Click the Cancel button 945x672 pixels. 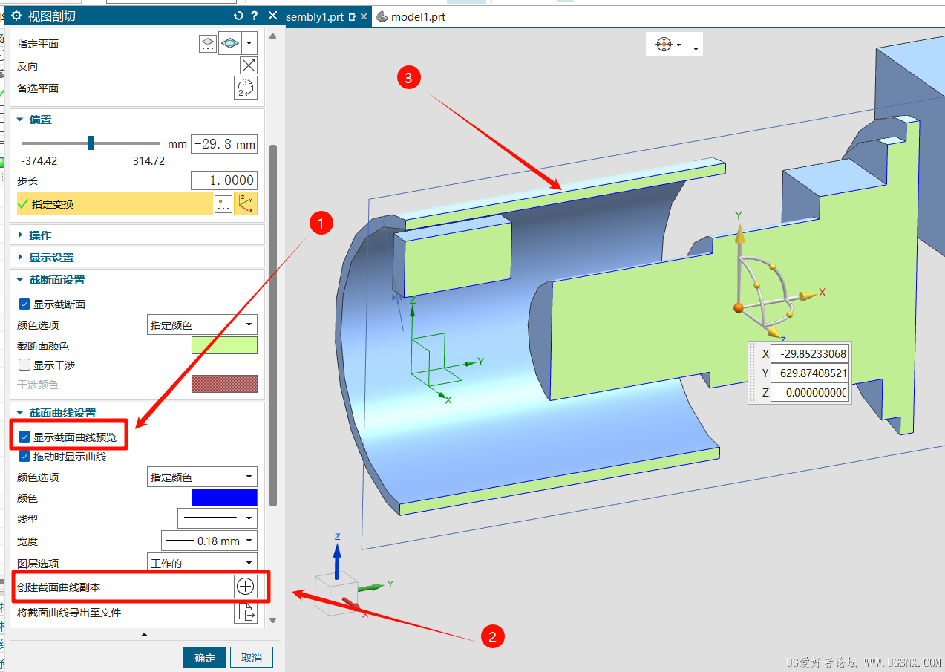pos(252,658)
